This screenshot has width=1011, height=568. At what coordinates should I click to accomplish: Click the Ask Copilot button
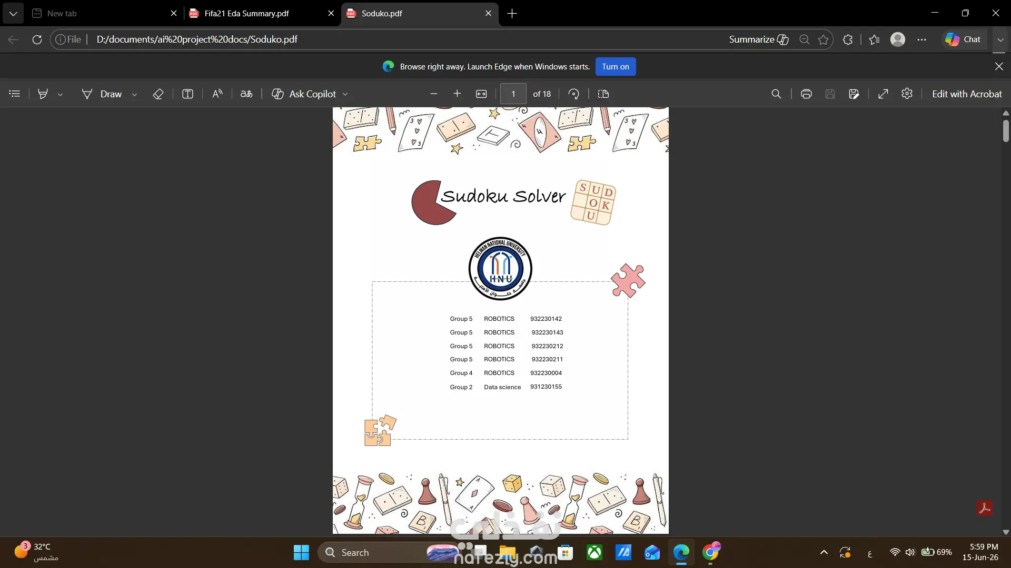coord(304,94)
